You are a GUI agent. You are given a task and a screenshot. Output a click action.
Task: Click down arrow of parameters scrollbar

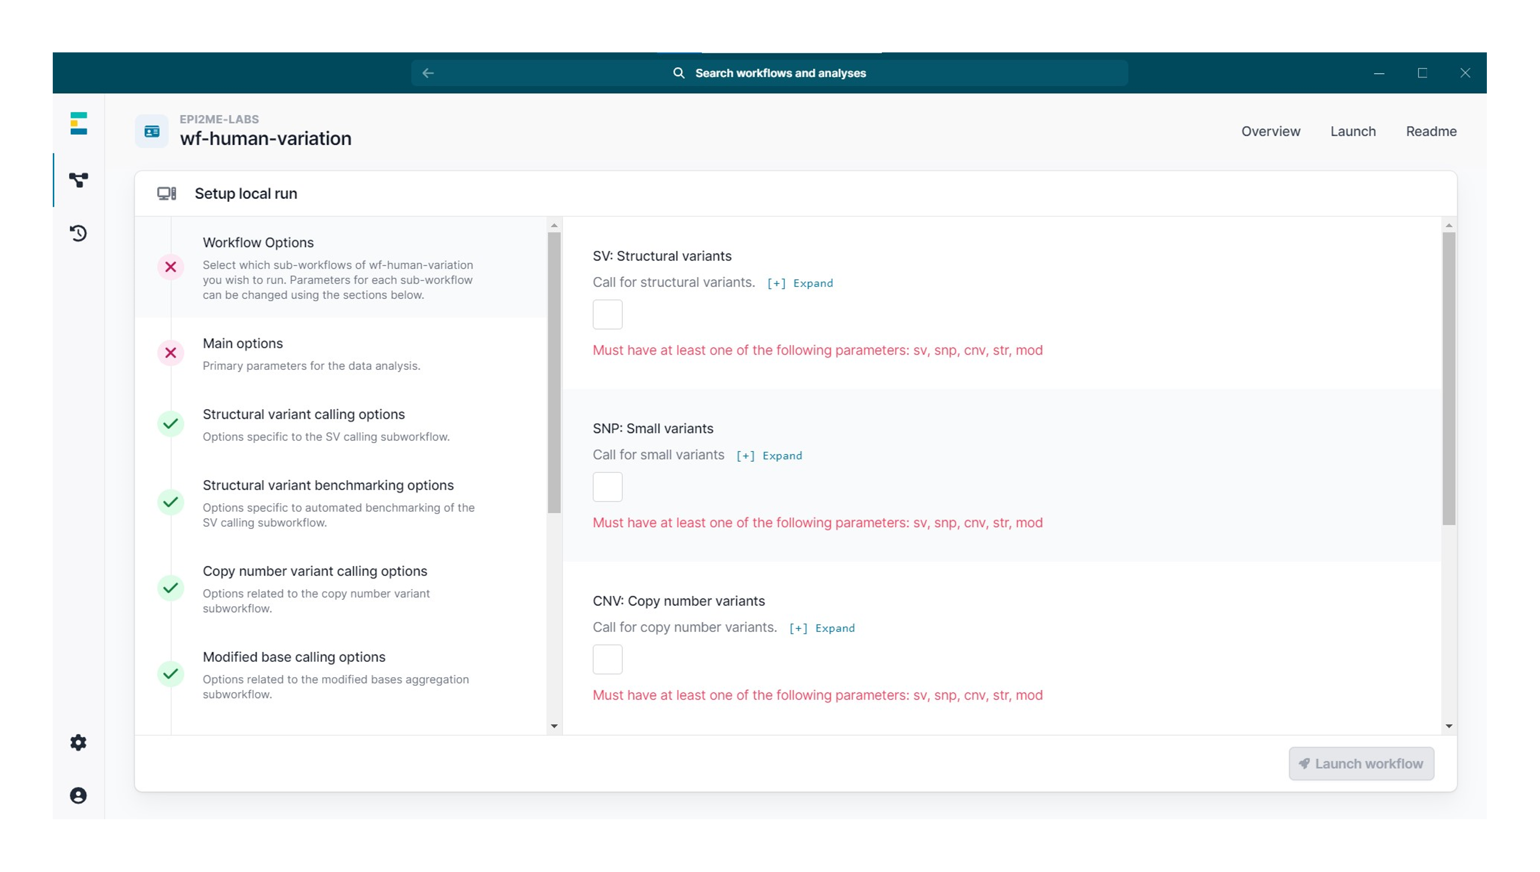coord(1448,726)
